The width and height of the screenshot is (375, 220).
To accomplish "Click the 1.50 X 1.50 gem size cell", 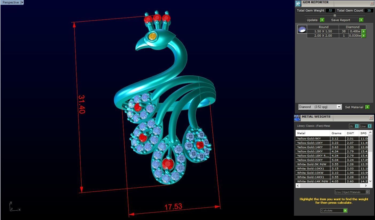I will [323, 31].
